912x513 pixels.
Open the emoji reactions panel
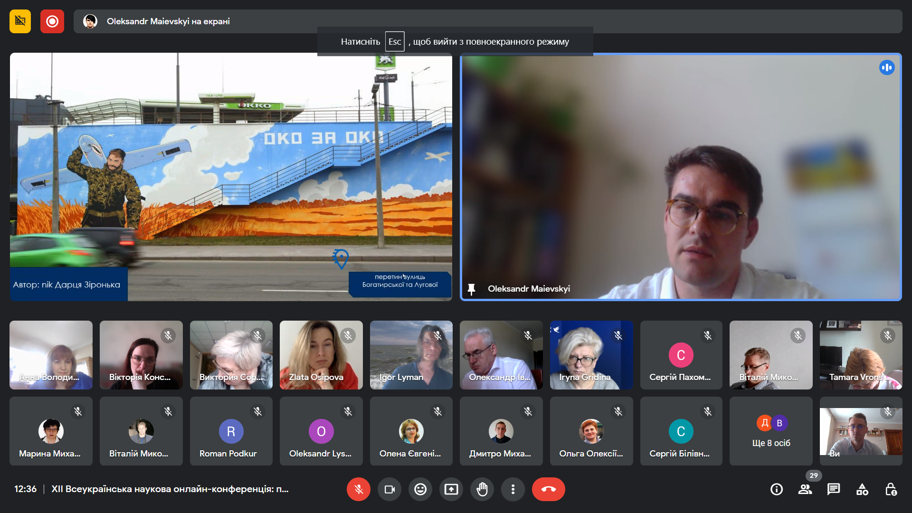click(420, 489)
